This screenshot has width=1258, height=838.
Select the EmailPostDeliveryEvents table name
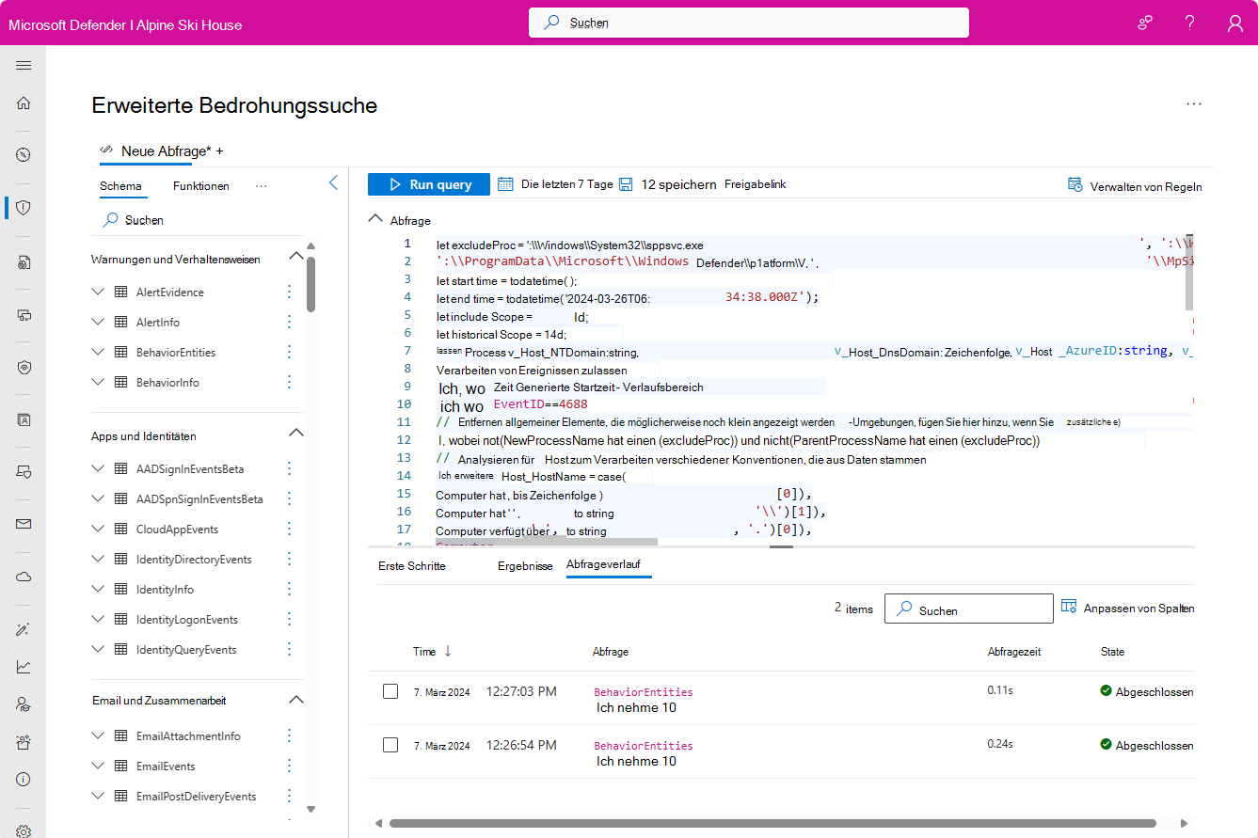tap(197, 796)
